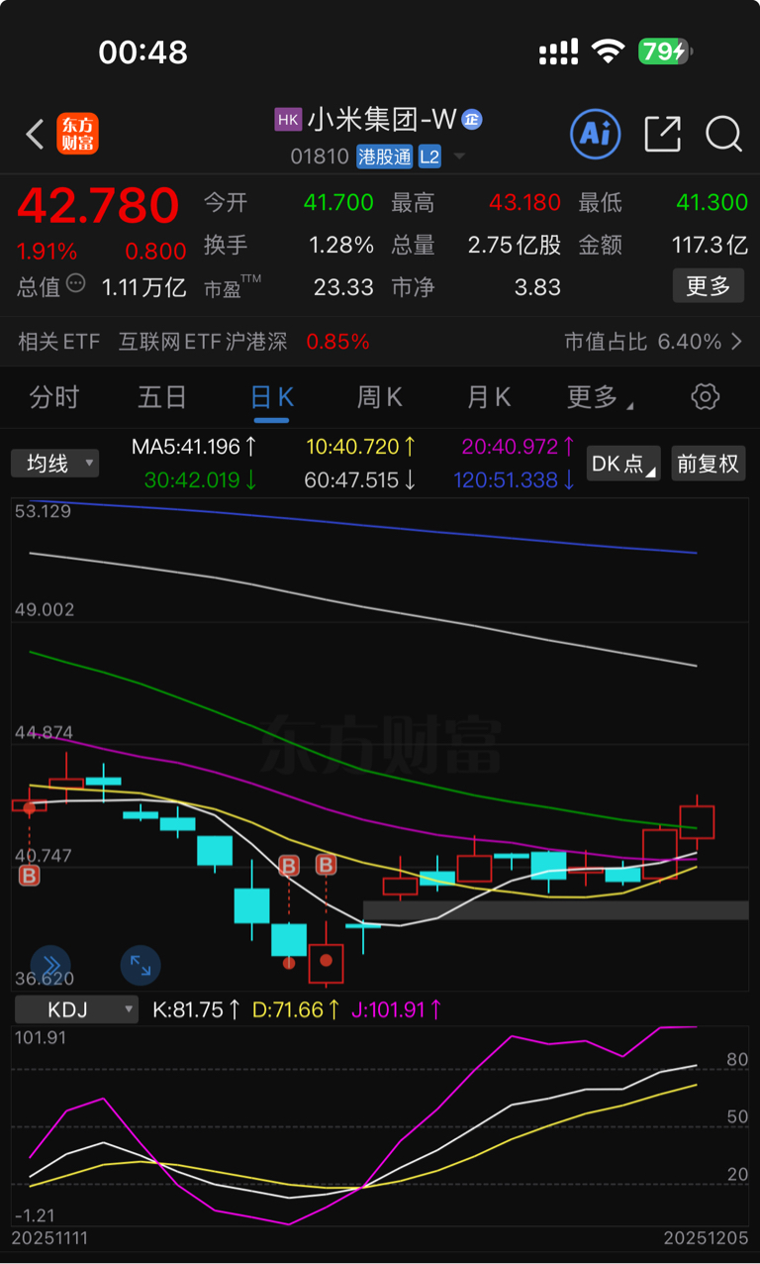Tap the 20251111 start date label
The image size is (760, 1264).
[50, 1239]
